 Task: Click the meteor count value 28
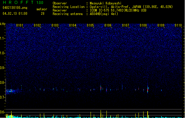43,14
